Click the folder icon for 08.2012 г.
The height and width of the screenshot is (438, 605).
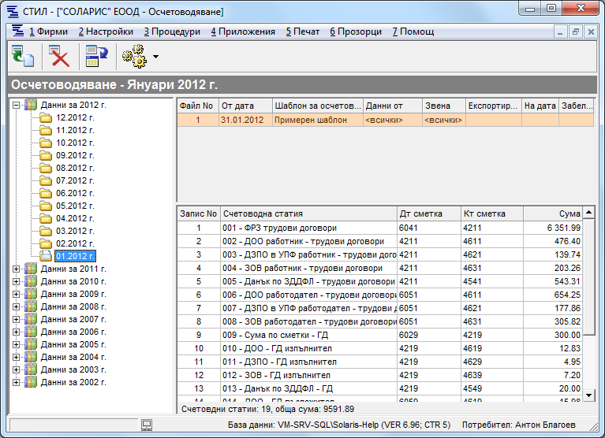pyautogui.click(x=46, y=168)
